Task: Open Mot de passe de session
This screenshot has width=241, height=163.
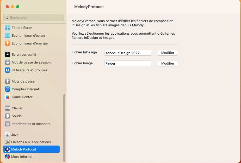Action: 31,62
